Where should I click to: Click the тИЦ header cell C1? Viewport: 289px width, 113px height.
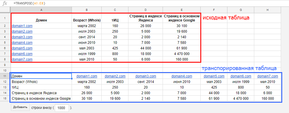115,18
